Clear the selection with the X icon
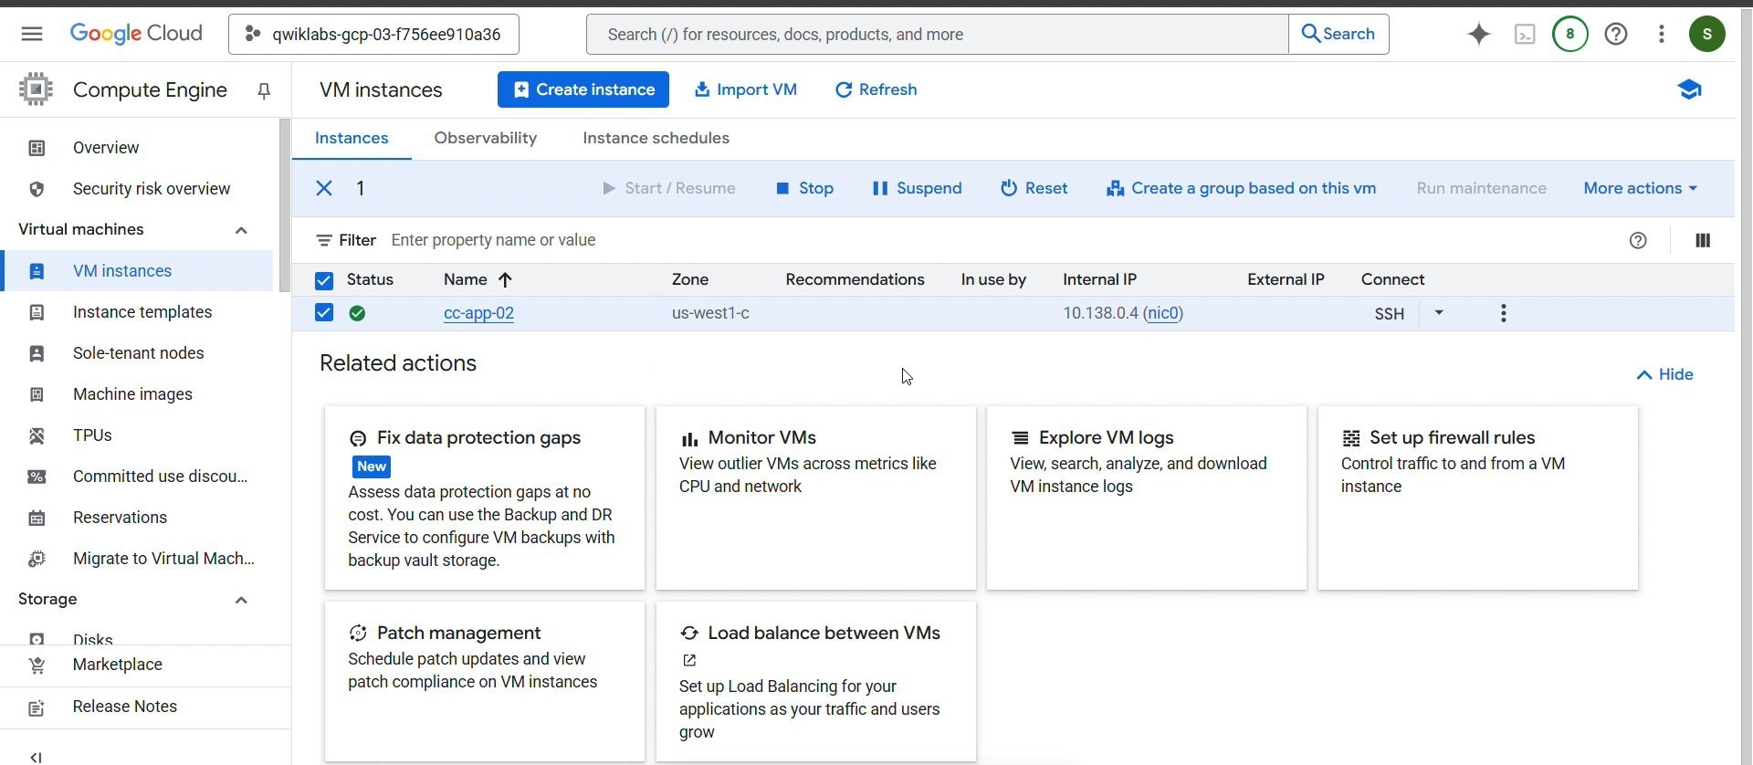 (x=324, y=188)
